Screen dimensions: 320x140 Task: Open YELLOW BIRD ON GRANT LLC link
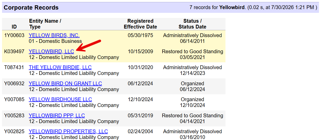click(x=65, y=83)
